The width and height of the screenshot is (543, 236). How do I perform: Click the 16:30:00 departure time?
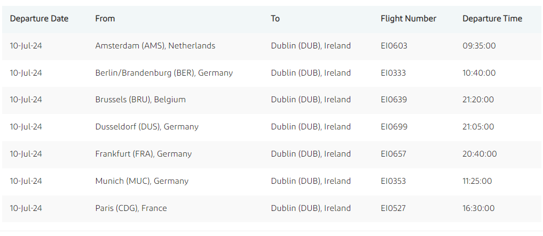478,208
